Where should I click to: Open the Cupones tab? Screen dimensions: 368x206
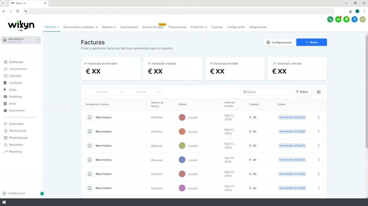click(217, 27)
